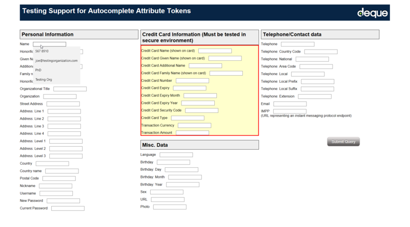
Task: Click the Transaction Amount field
Action: pyautogui.click(x=192, y=133)
